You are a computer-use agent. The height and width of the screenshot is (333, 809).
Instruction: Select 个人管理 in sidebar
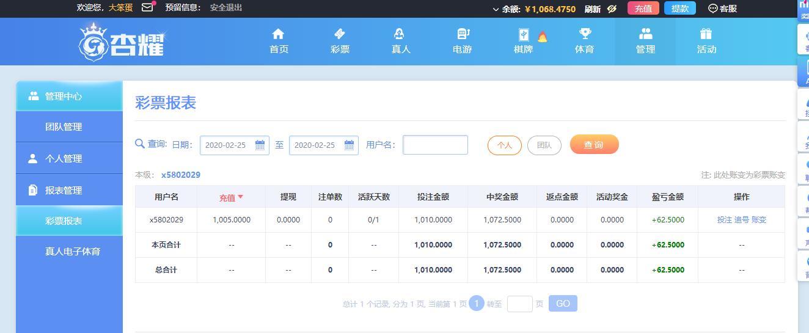(x=69, y=158)
